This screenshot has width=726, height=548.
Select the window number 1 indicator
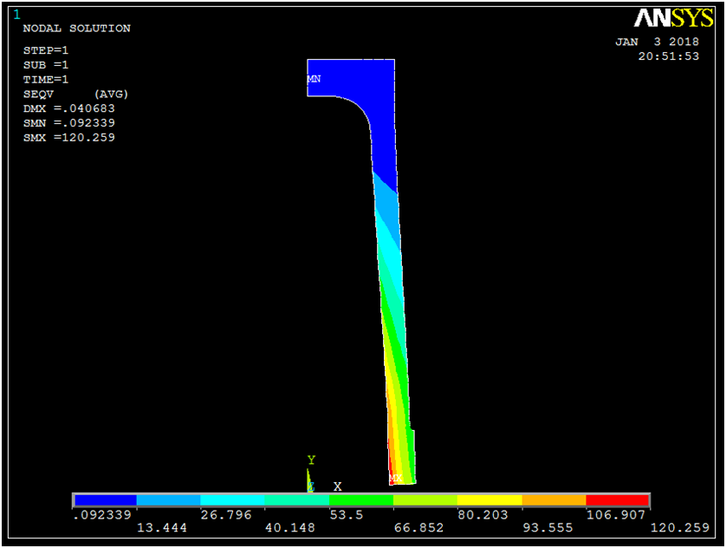17,14
